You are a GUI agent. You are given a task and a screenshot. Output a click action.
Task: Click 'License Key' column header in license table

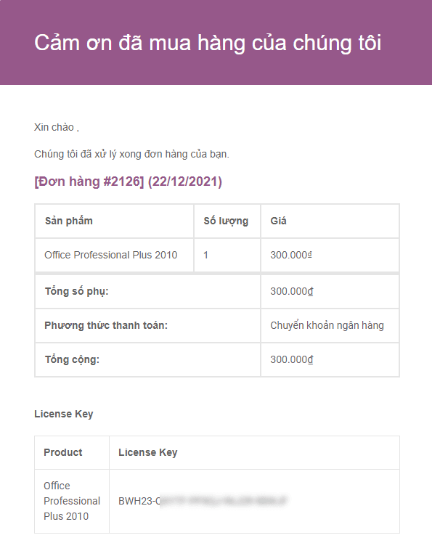(x=148, y=452)
